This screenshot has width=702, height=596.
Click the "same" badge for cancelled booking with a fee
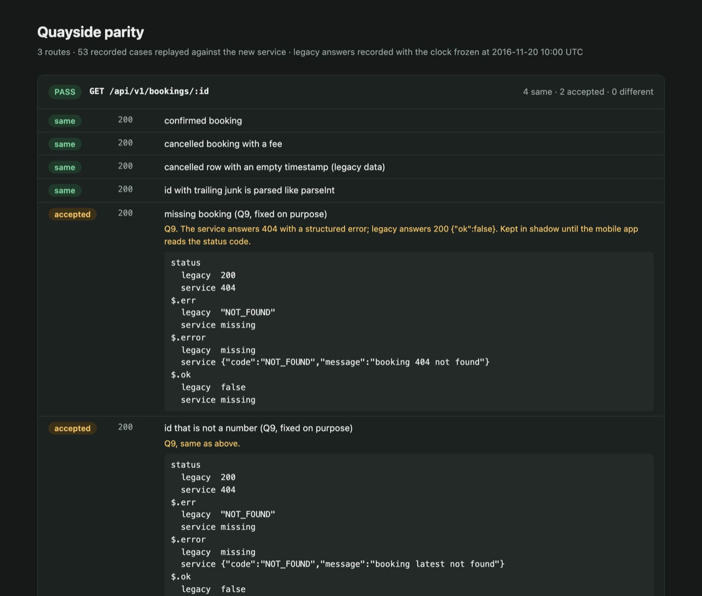pos(65,144)
